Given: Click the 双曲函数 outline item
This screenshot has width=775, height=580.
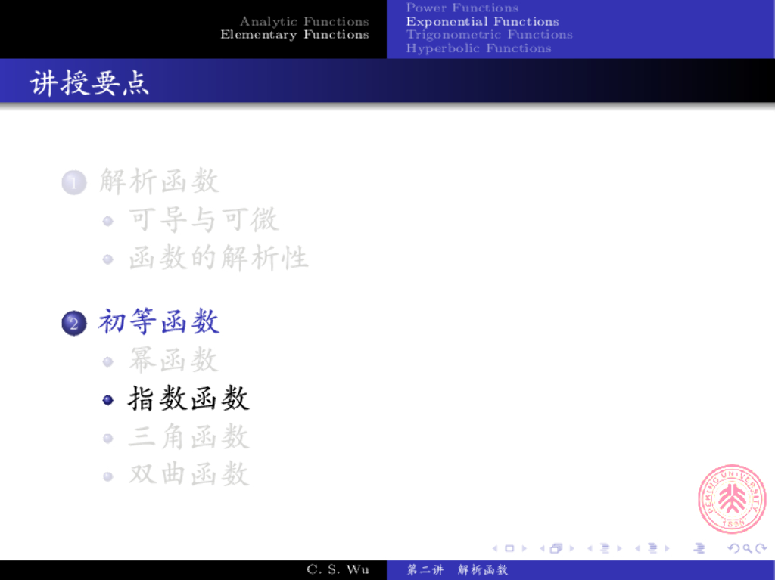Looking at the screenshot, I should 188,474.
